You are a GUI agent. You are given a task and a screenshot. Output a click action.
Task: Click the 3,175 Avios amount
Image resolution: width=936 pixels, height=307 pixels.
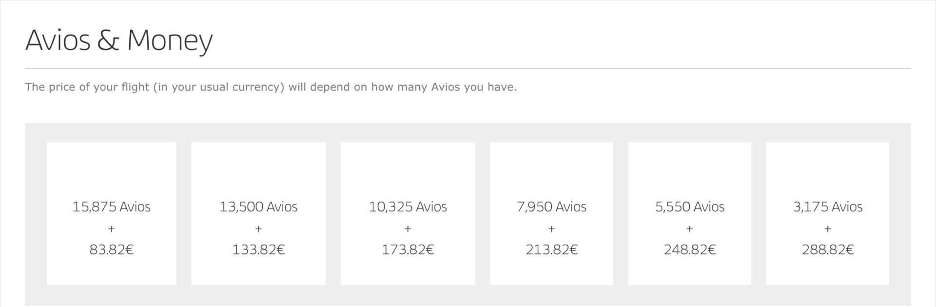pyautogui.click(x=828, y=207)
